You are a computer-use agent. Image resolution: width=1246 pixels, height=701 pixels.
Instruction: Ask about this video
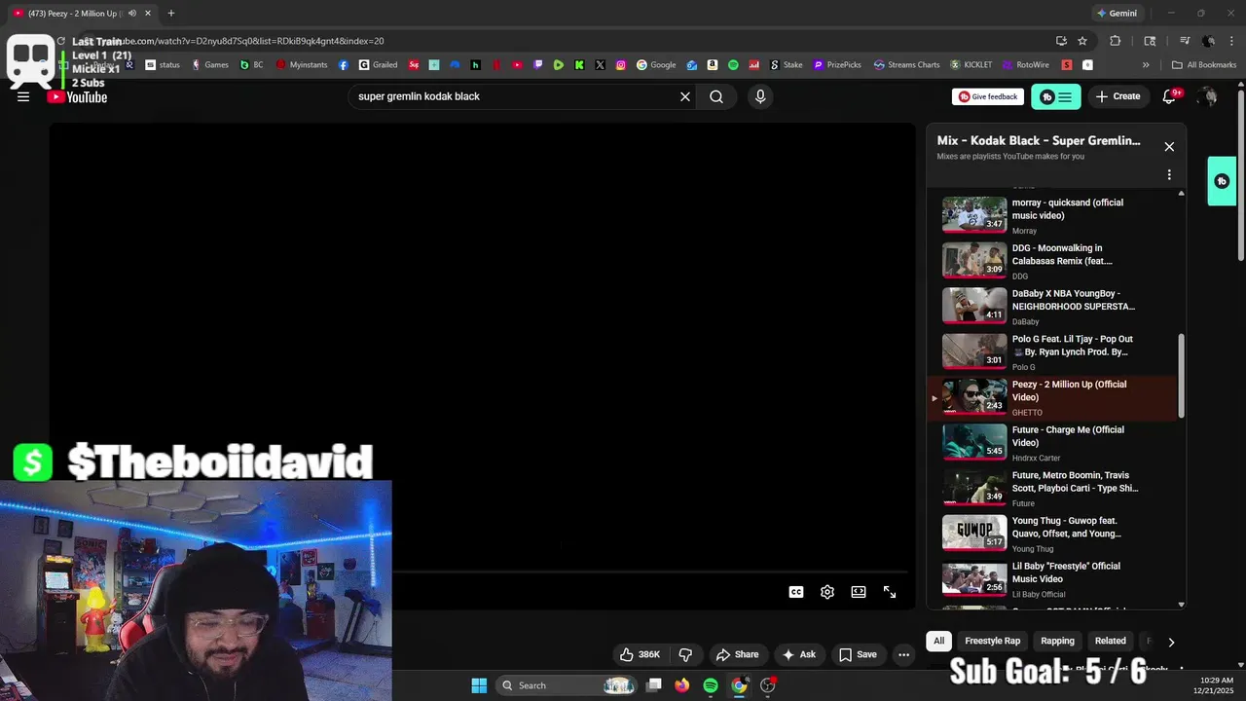[798, 654]
